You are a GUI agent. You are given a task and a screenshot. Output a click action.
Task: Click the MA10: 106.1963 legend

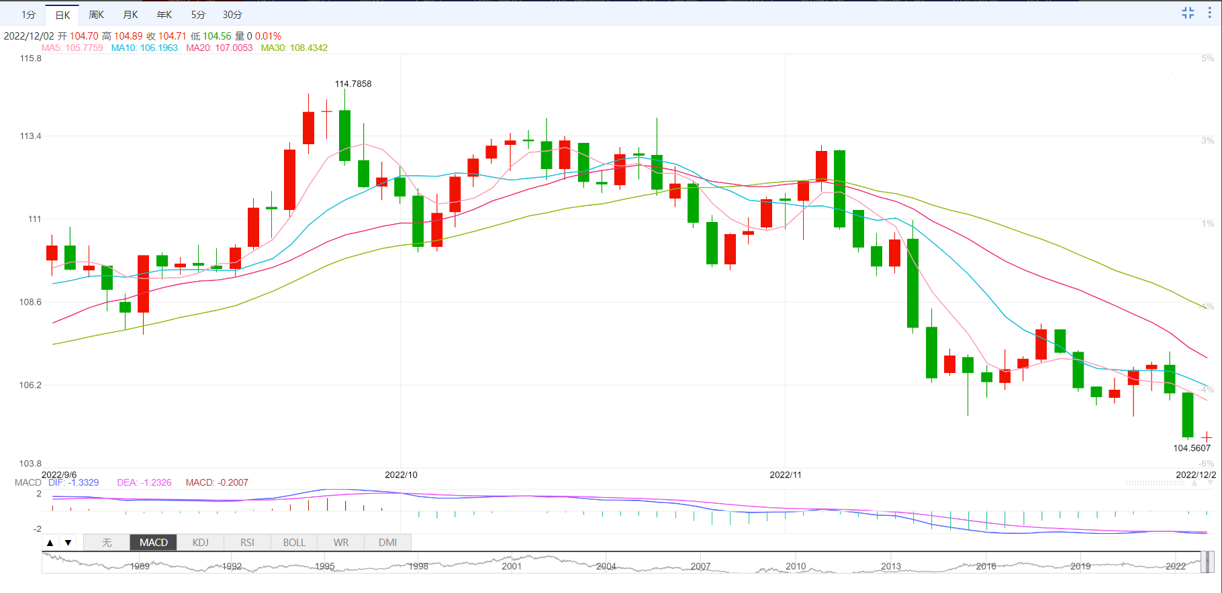pos(144,48)
